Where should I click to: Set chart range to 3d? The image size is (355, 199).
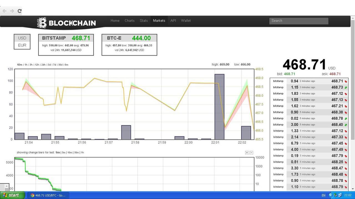click(x=49, y=65)
